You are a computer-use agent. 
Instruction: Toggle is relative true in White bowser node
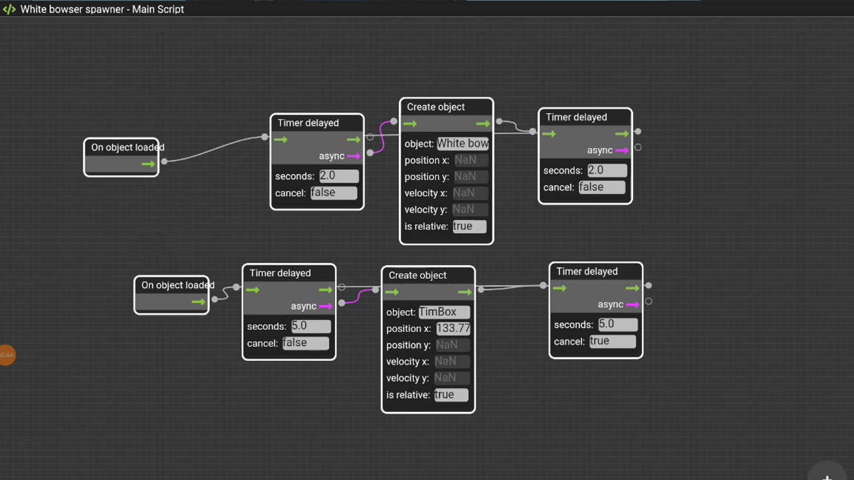pyautogui.click(x=470, y=226)
